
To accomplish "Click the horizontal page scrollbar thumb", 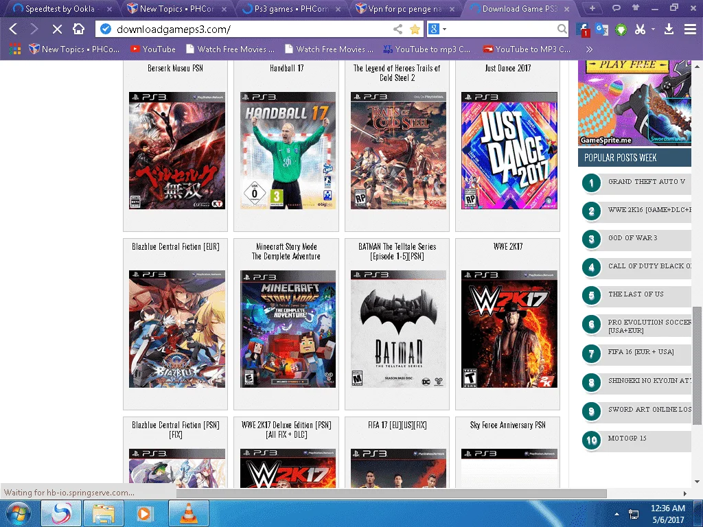I will point(391,493).
